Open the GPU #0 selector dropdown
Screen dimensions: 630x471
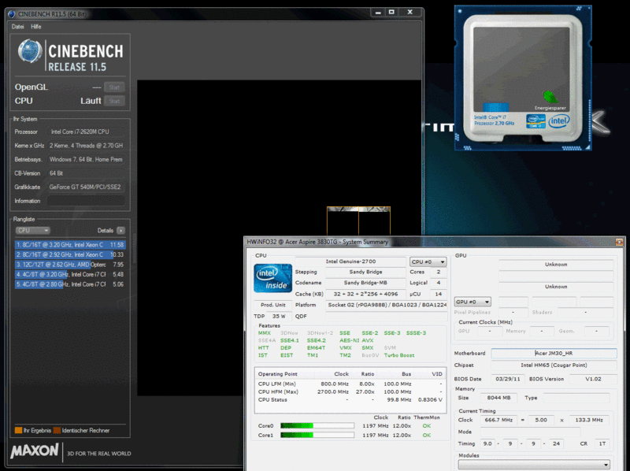coord(472,302)
